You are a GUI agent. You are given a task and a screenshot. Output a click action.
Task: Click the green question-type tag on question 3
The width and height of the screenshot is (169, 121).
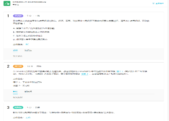tap(18, 107)
